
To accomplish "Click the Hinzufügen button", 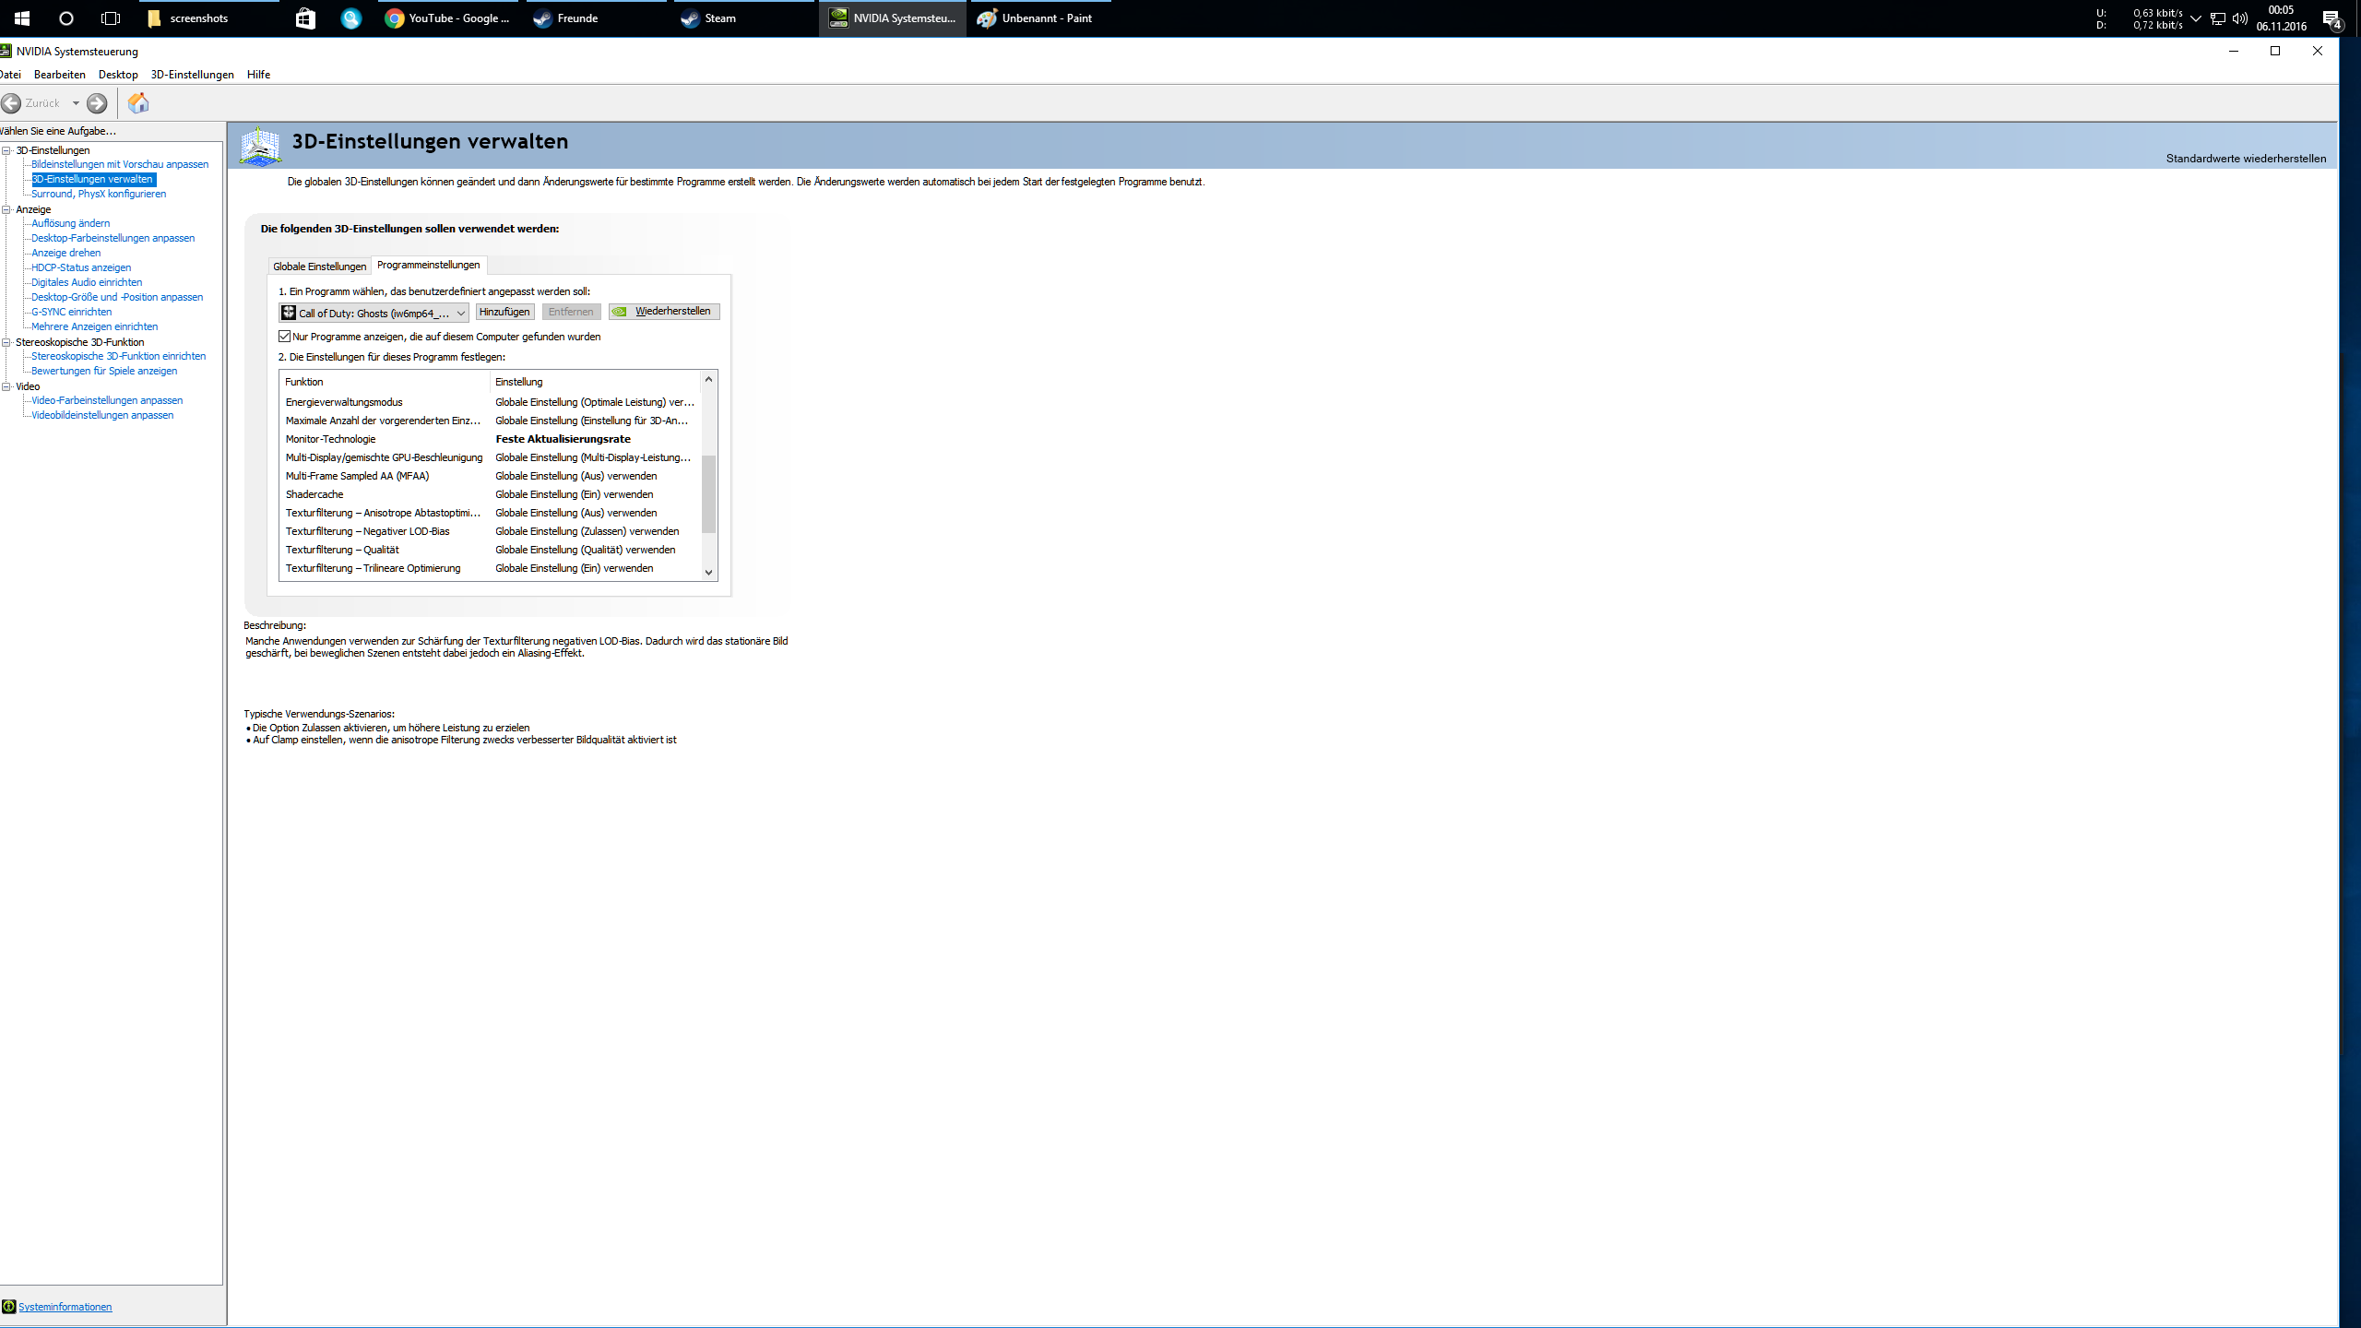I will pos(504,312).
